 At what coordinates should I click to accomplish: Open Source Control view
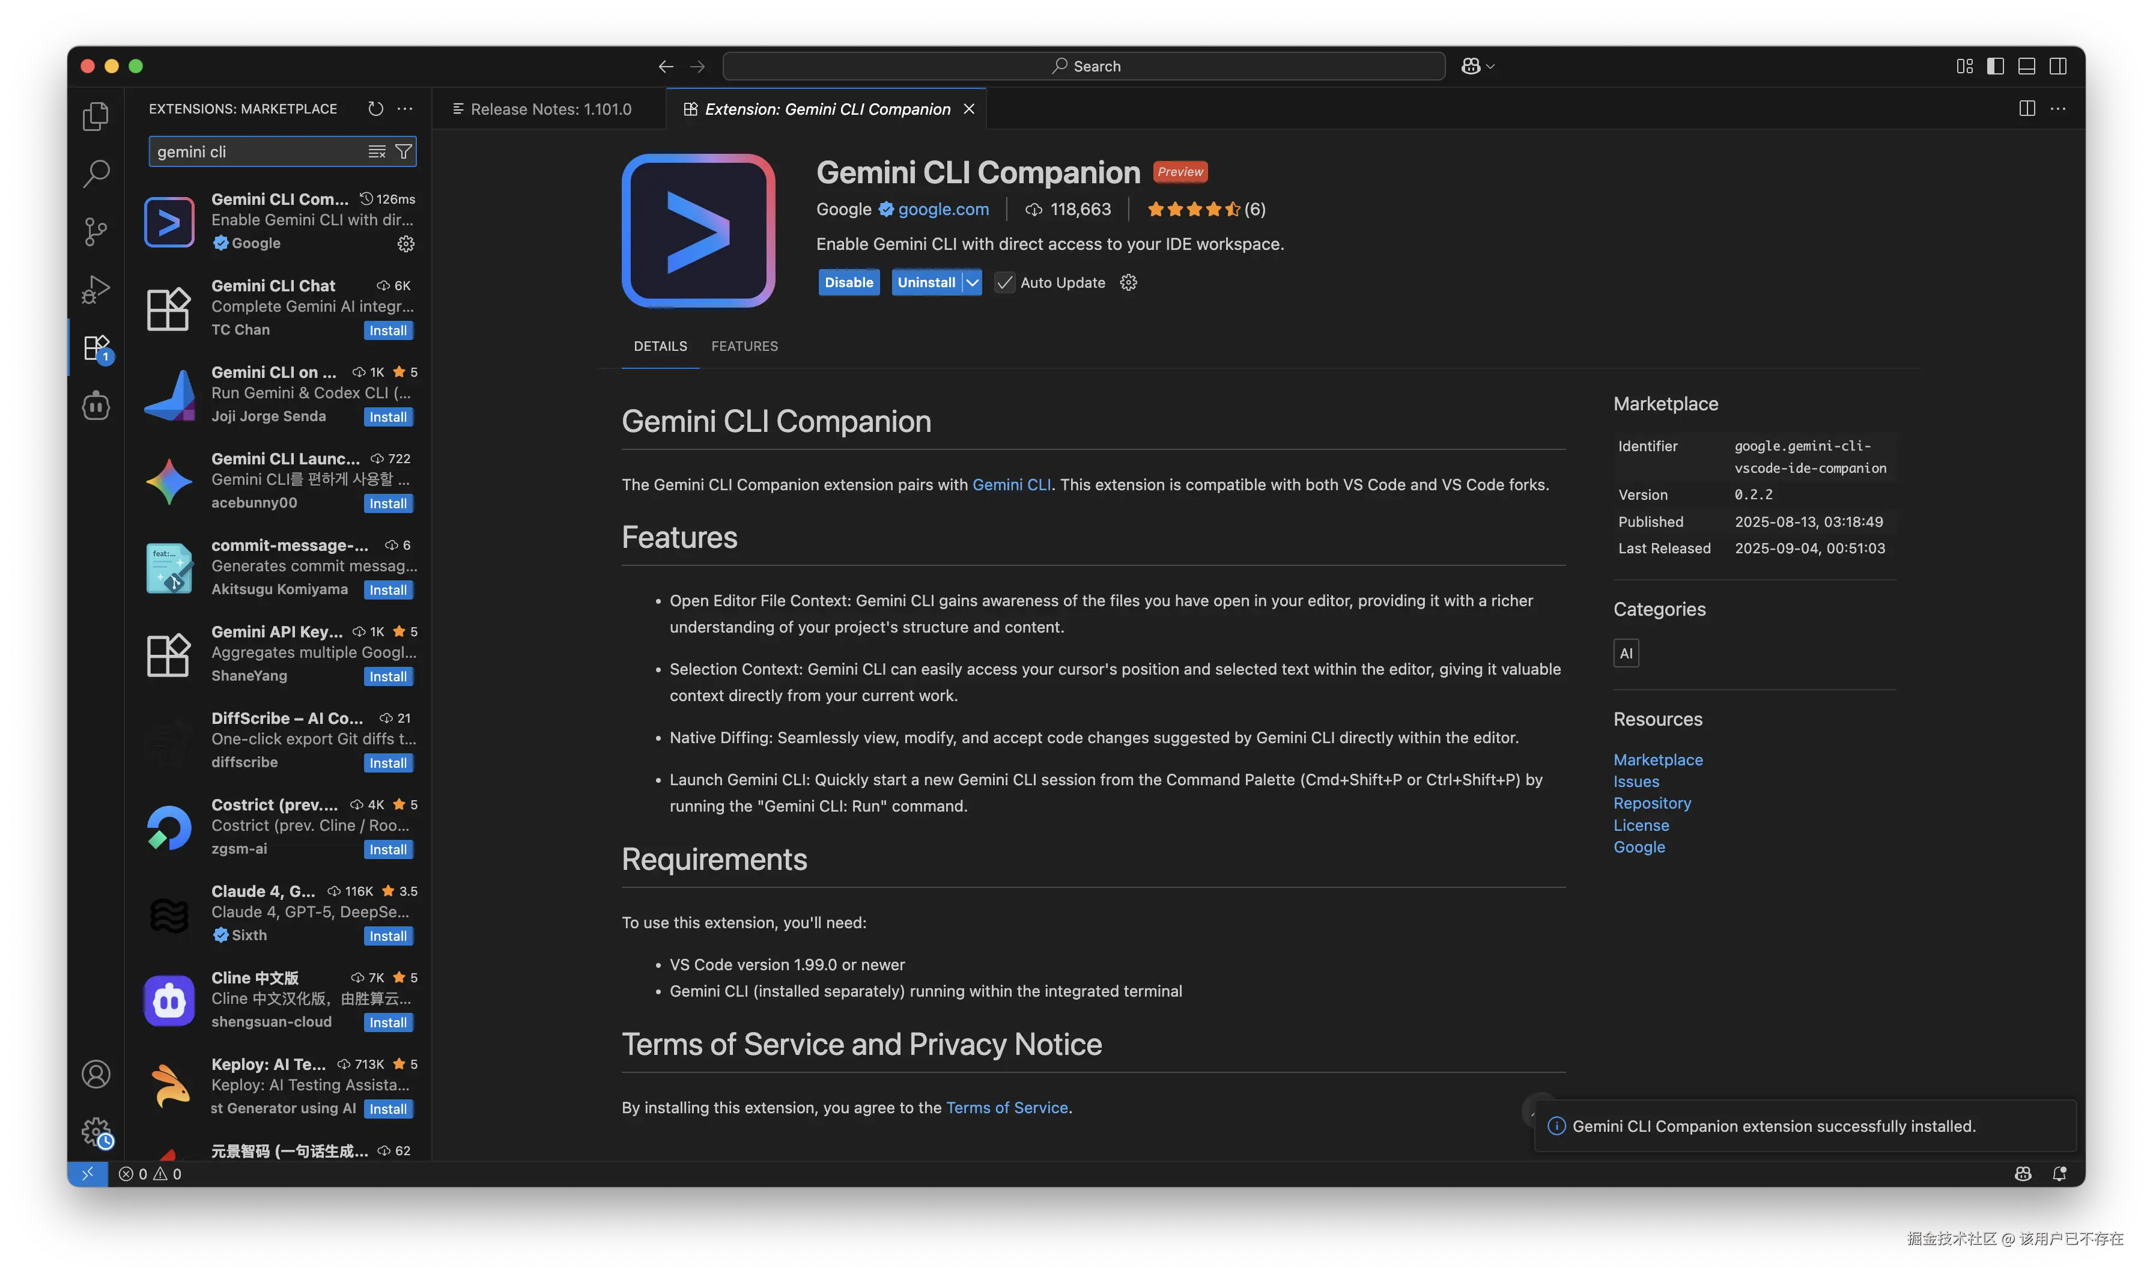[96, 231]
